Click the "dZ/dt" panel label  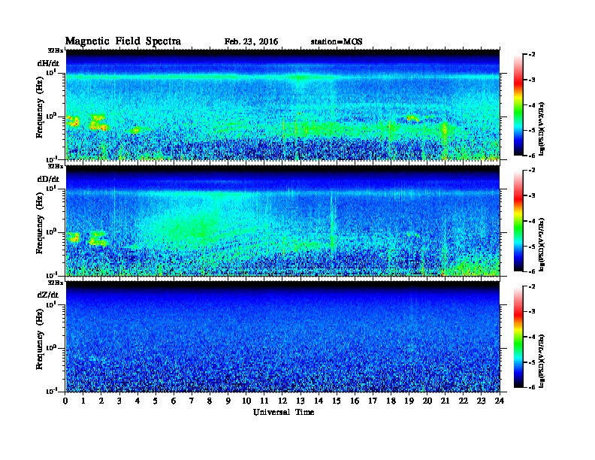[48, 295]
